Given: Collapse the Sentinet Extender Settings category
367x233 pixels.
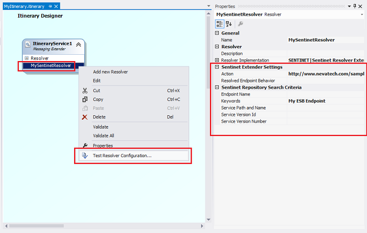Looking at the screenshot, I should tap(217, 67).
